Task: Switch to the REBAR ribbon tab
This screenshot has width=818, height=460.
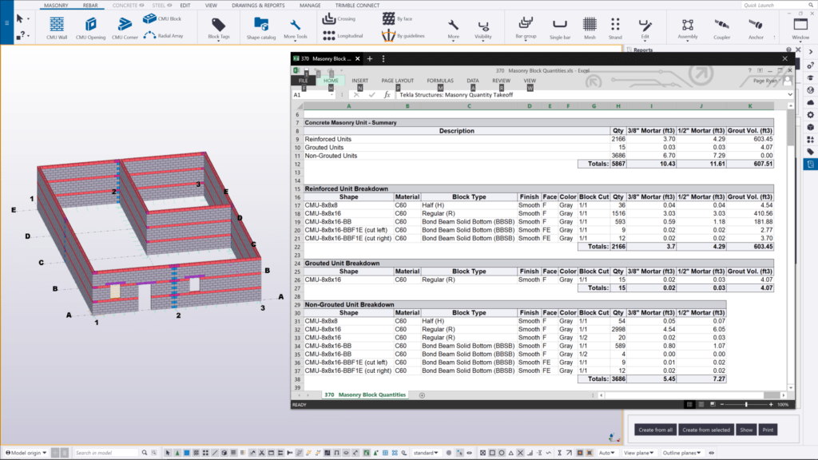Action: pos(90,5)
